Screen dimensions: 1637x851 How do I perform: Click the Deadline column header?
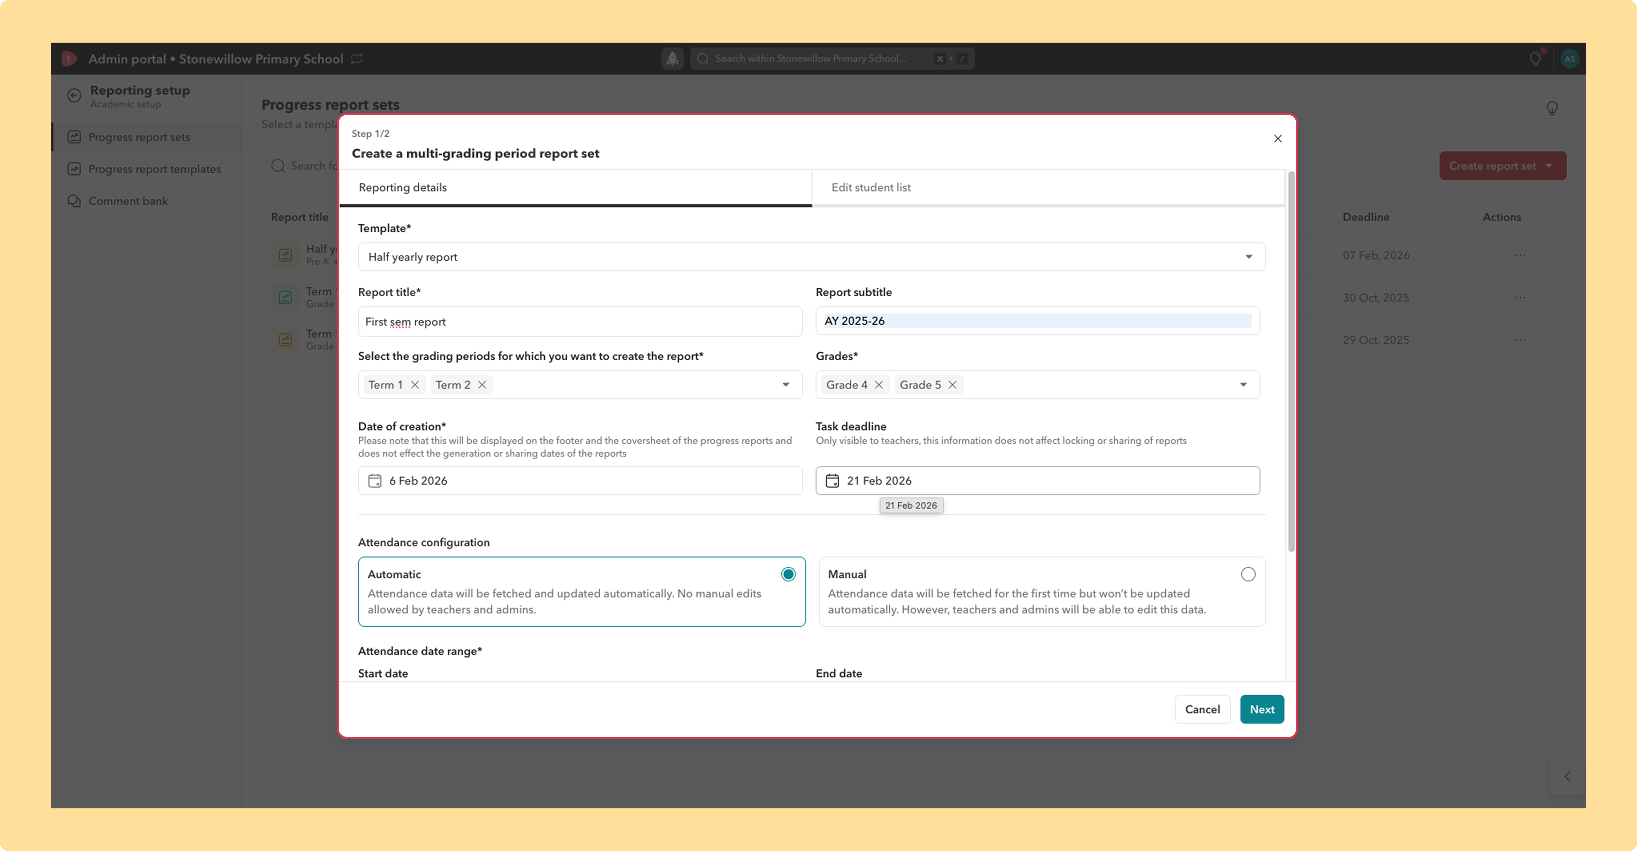click(1366, 217)
